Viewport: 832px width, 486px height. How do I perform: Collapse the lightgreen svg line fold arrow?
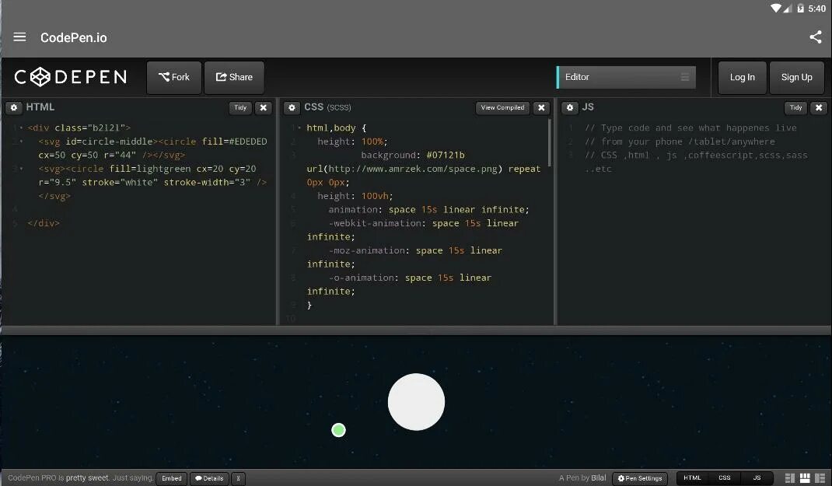coord(21,169)
